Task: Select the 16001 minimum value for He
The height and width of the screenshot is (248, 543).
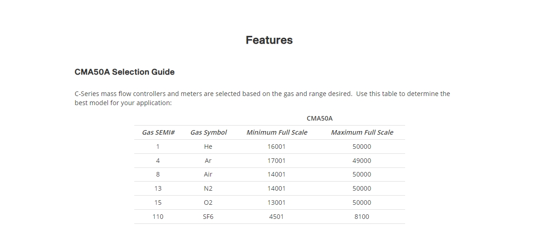Action: (x=277, y=147)
